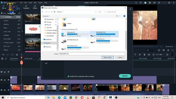Click Cancel in the directory dialog

pyautogui.click(x=120, y=57)
